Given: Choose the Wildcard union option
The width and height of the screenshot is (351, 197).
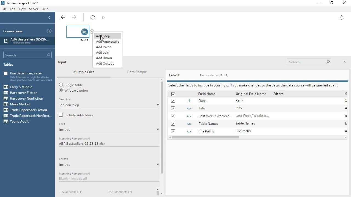Looking at the screenshot, I should point(61,90).
